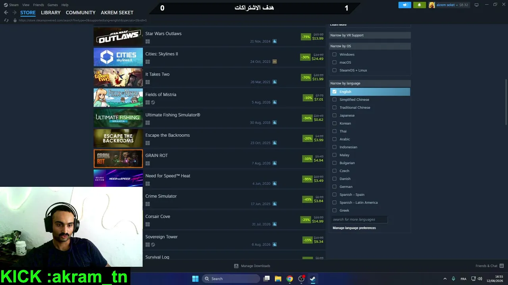The image size is (508, 285).
Task: Click the $8.32 wallet balance
Action: click(x=464, y=5)
